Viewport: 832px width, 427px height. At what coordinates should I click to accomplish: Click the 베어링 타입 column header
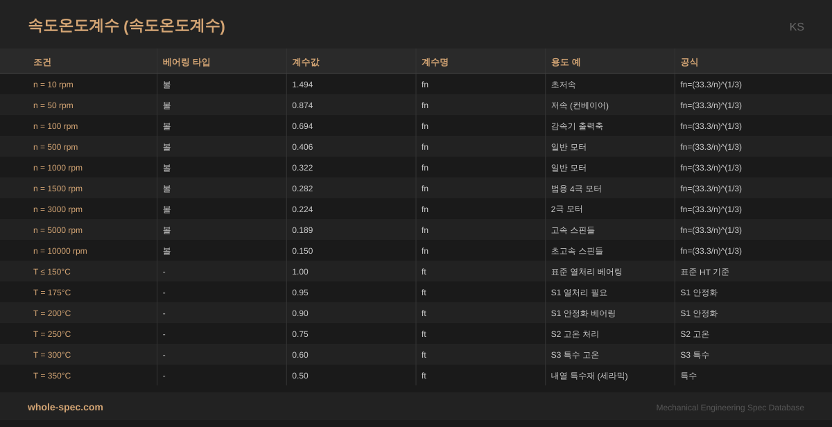point(187,62)
